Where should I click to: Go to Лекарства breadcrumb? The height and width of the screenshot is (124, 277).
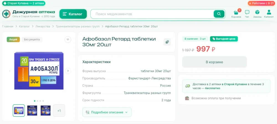click(43, 26)
